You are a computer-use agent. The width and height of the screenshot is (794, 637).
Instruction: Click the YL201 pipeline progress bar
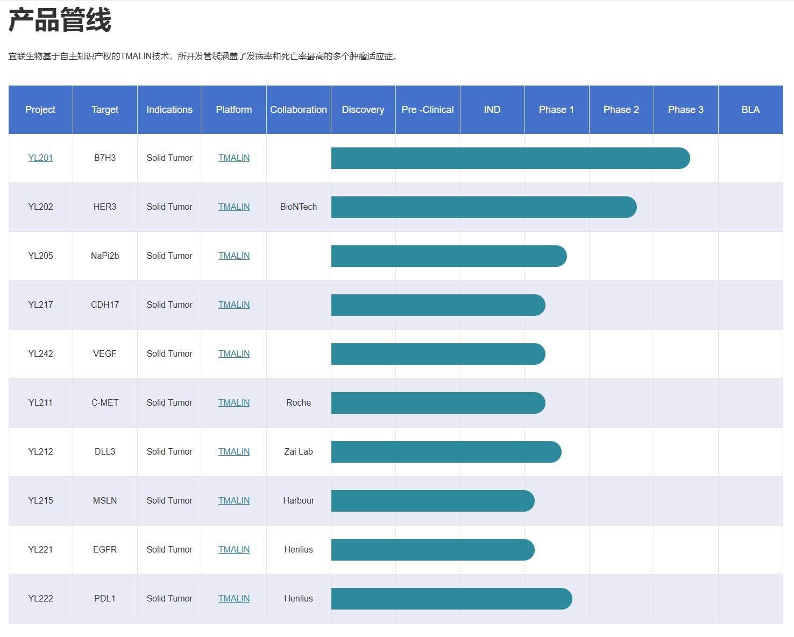pos(510,158)
